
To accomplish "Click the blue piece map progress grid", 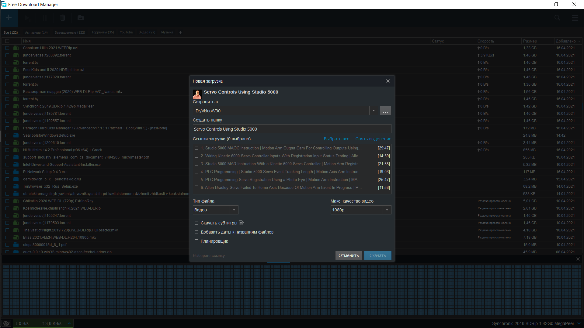I will (292, 290).
